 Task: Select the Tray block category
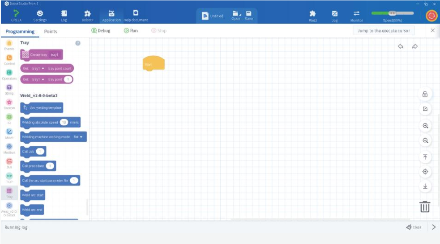click(x=9, y=193)
